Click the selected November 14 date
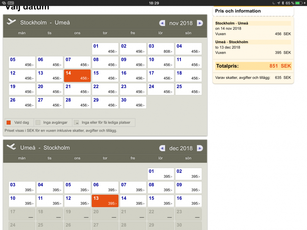Viewport: 307px width, 230px height. click(77, 76)
